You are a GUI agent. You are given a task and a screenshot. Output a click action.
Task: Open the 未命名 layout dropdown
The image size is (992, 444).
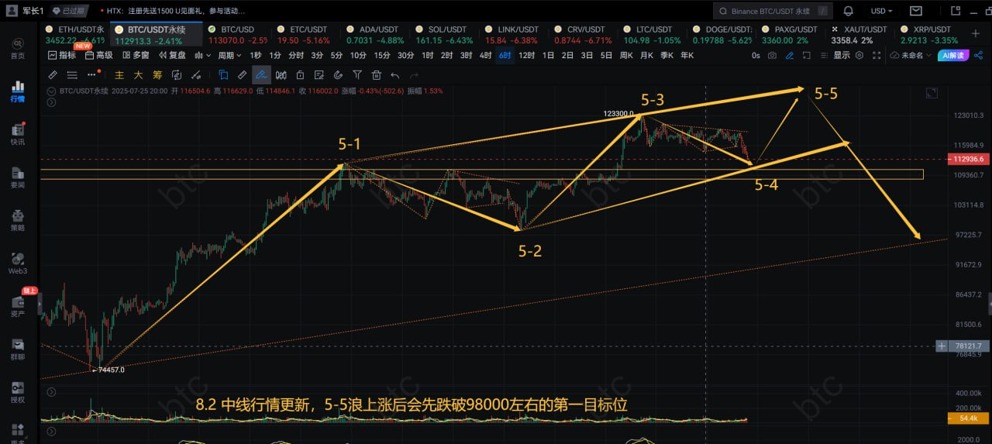909,56
